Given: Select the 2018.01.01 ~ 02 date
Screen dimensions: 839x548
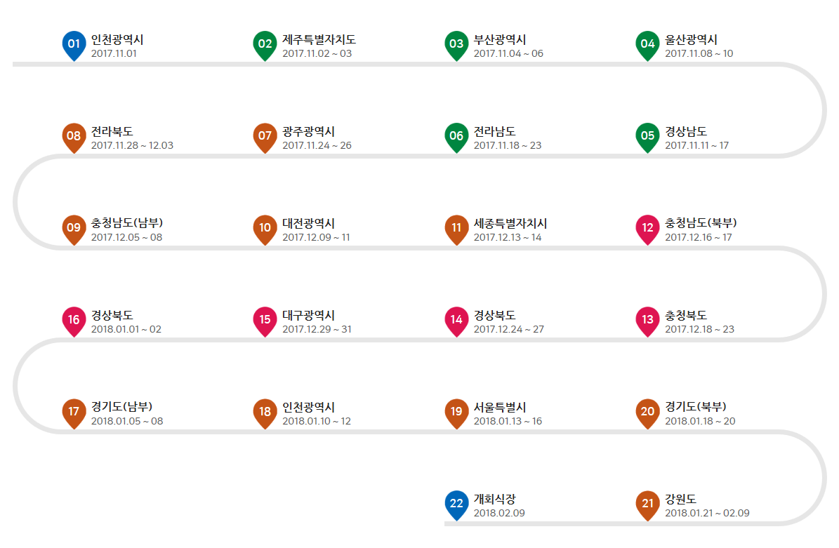Looking at the screenshot, I should 126,329.
